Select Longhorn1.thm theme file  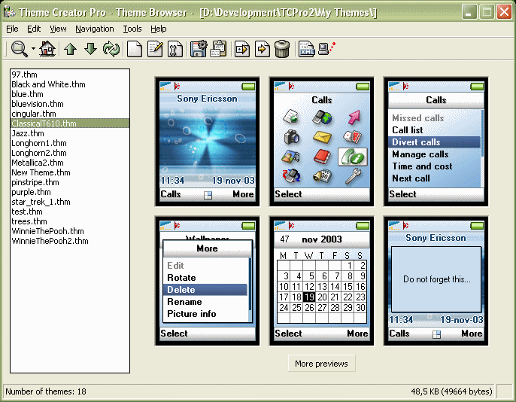70,143
